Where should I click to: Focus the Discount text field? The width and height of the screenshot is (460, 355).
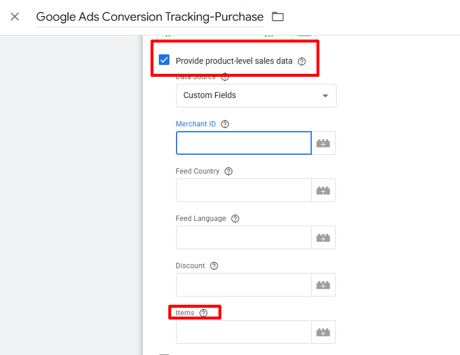pyautogui.click(x=243, y=285)
